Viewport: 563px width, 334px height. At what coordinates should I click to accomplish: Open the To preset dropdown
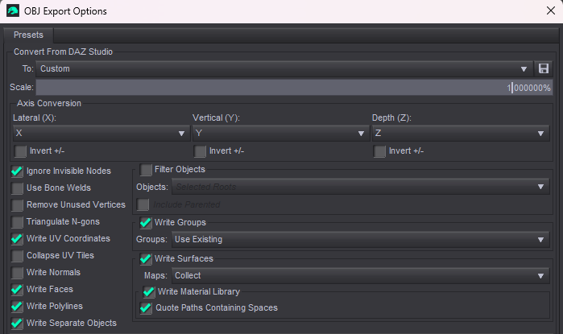pos(284,69)
